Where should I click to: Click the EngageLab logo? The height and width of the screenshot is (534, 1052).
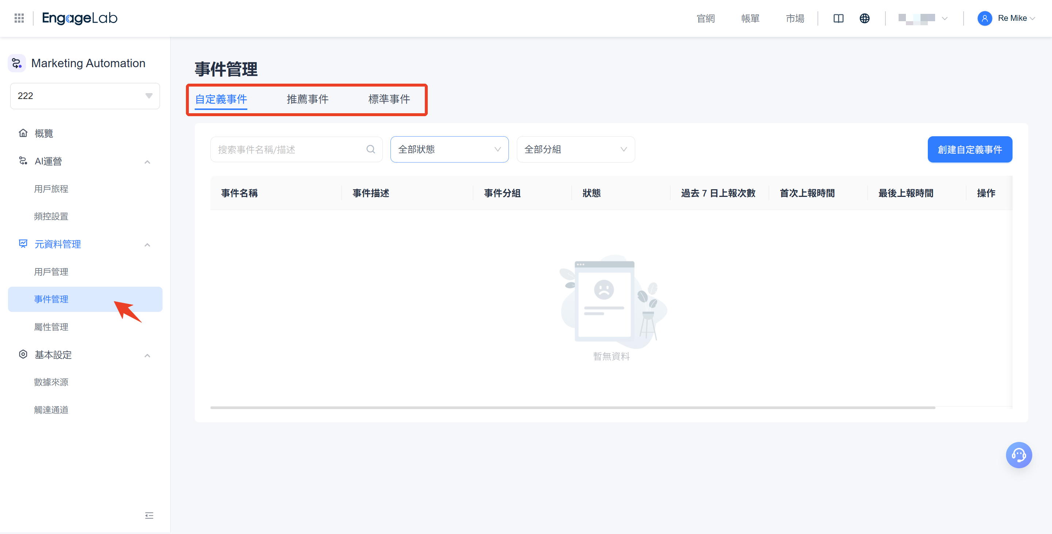click(79, 18)
